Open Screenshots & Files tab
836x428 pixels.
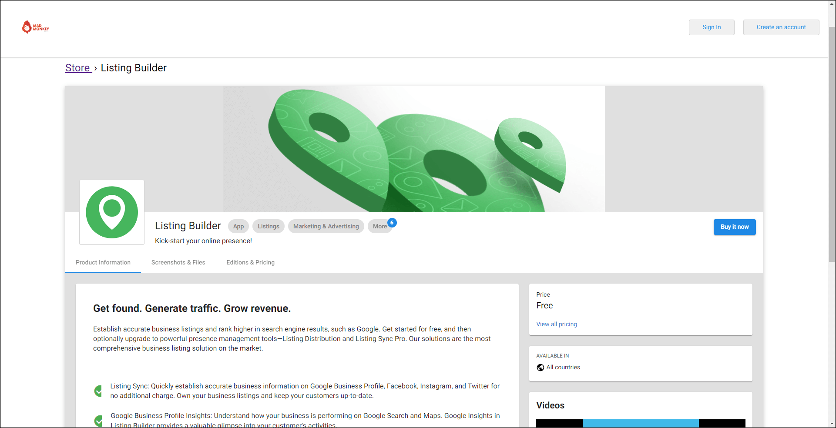178,262
